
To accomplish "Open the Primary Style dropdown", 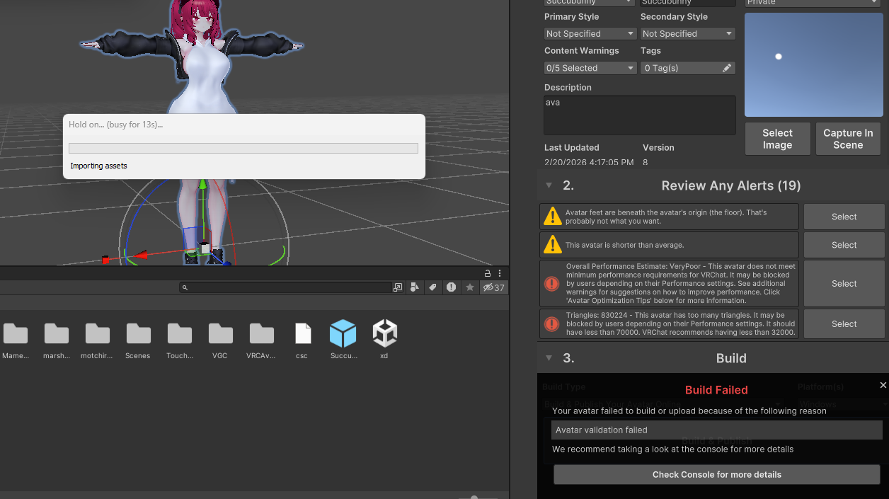I will (x=590, y=33).
